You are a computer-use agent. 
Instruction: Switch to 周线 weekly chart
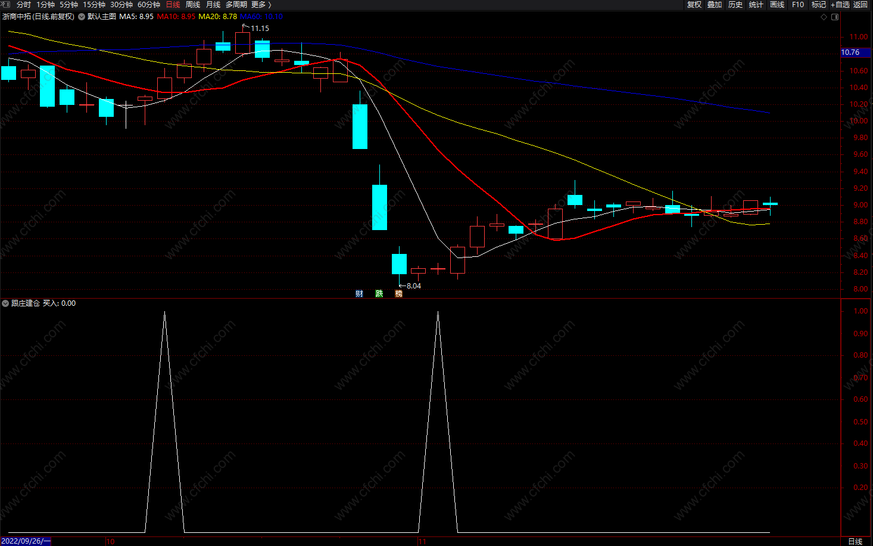tap(193, 4)
